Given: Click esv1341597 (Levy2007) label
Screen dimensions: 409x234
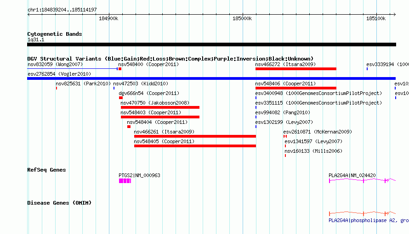Looking at the screenshot, I should [313, 141].
